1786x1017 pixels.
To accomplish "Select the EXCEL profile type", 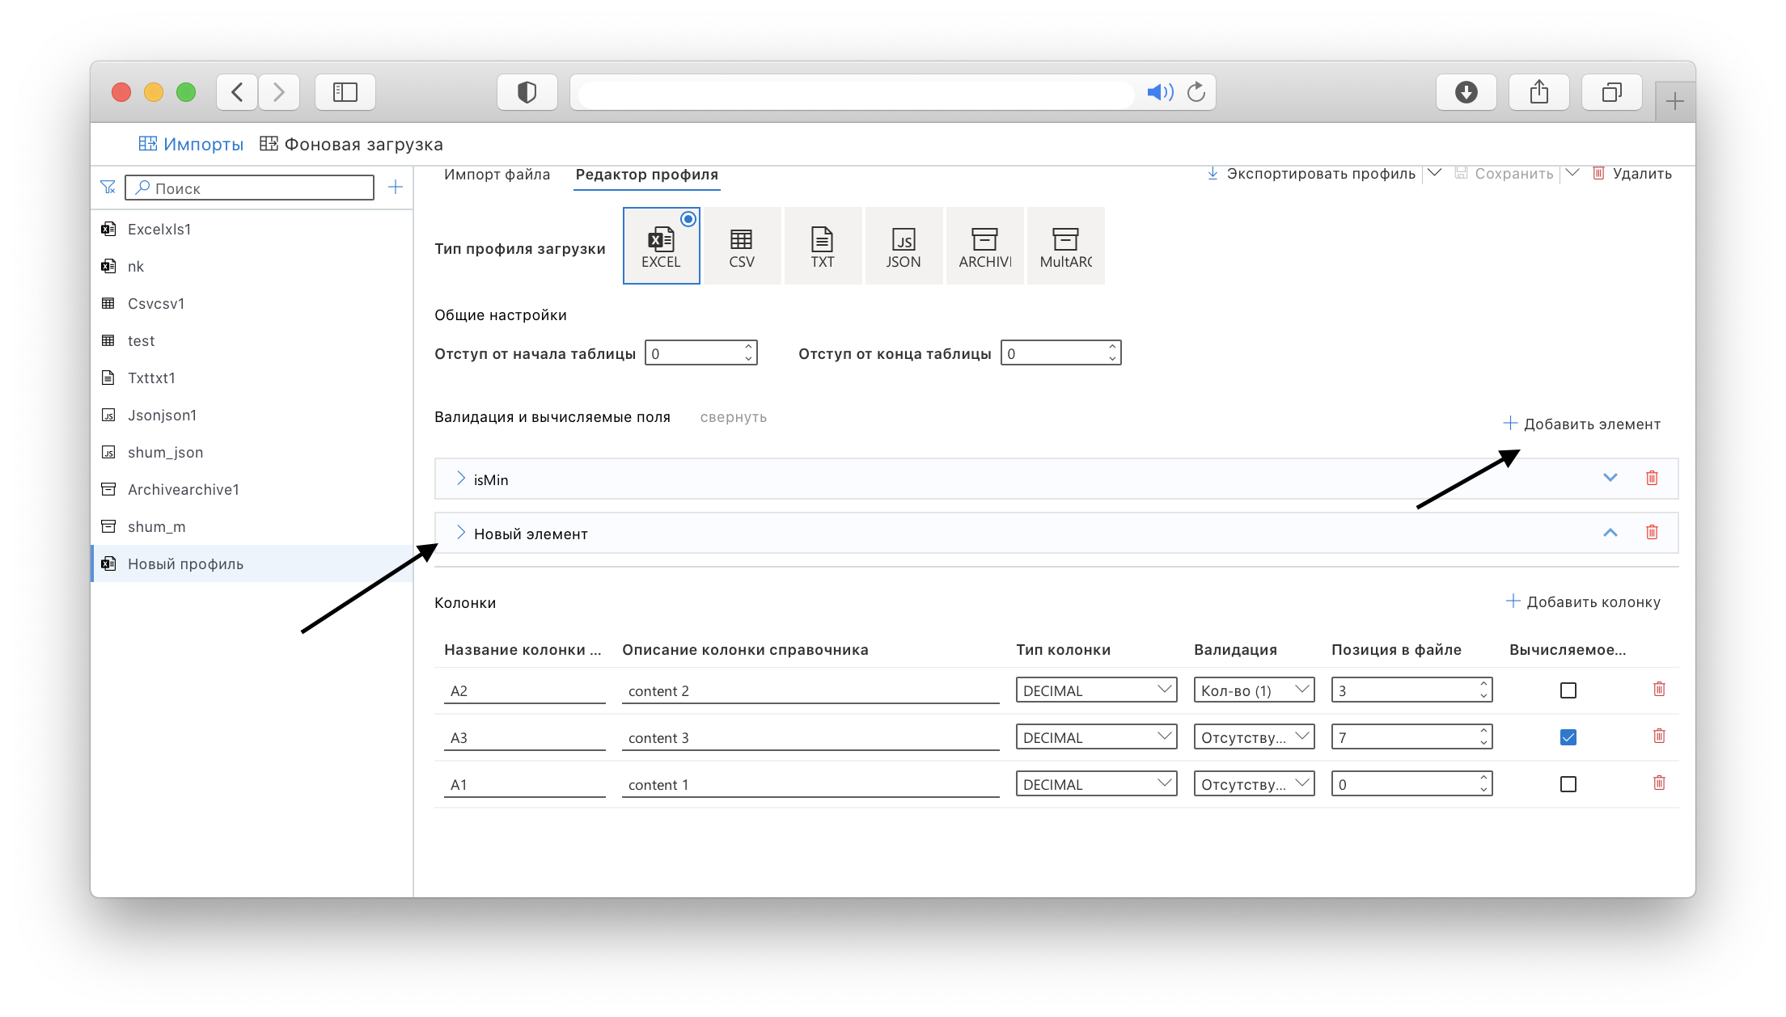I will click(x=661, y=246).
